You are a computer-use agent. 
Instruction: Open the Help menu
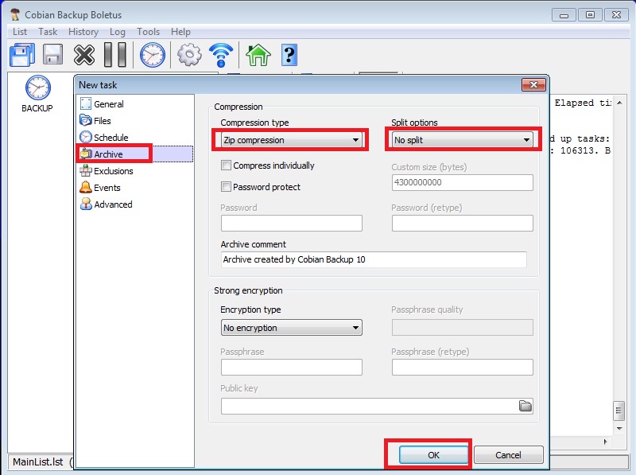click(x=180, y=32)
